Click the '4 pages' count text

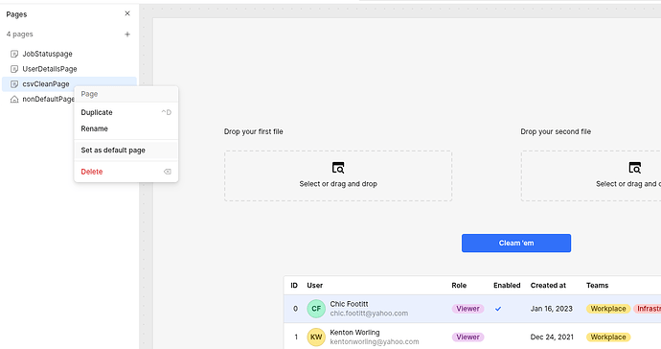(19, 35)
